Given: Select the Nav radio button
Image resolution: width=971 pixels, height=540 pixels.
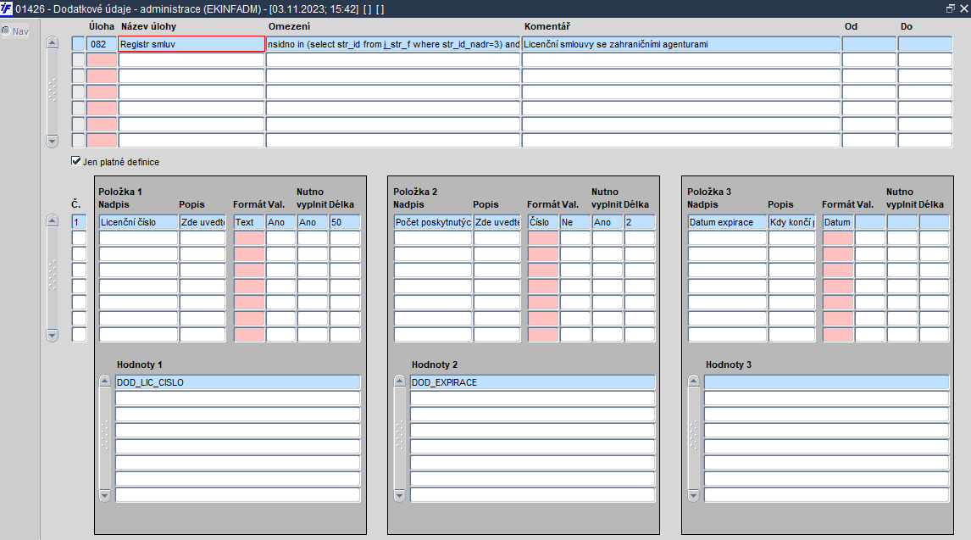Looking at the screenshot, I should (x=6, y=31).
